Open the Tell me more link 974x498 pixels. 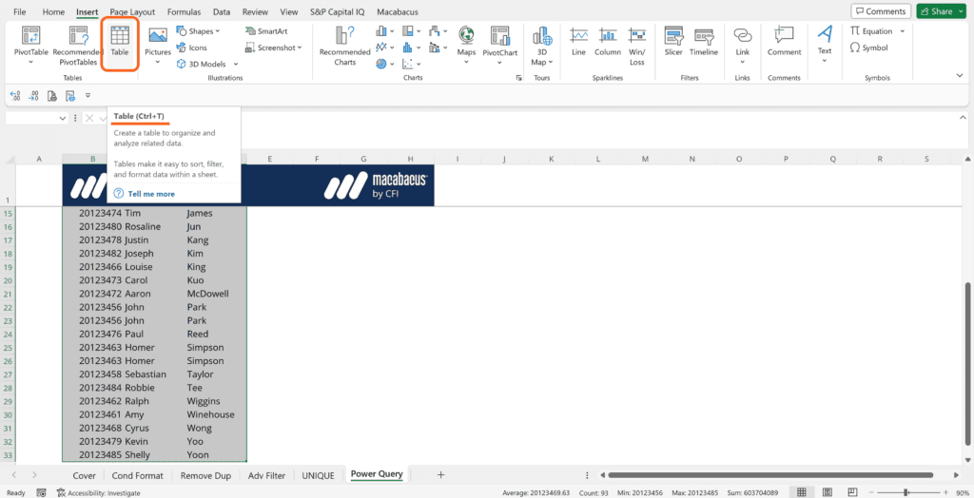tap(151, 193)
